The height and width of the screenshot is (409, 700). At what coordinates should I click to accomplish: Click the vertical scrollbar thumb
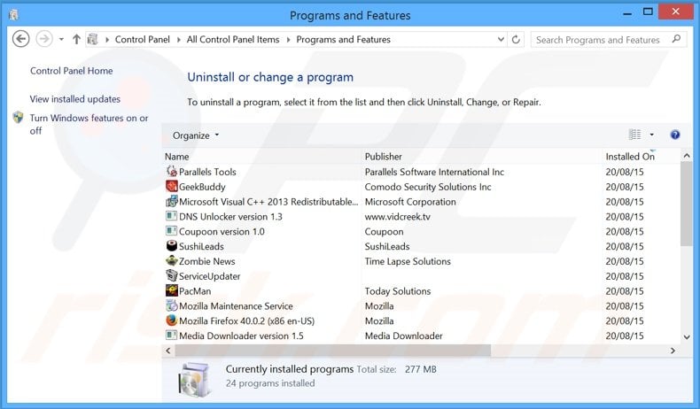pyautogui.click(x=687, y=204)
